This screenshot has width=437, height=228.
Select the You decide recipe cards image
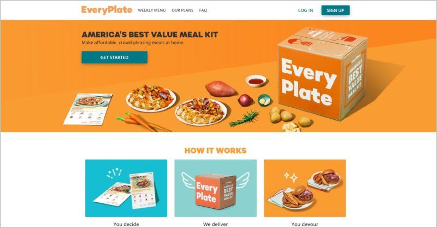click(x=126, y=188)
